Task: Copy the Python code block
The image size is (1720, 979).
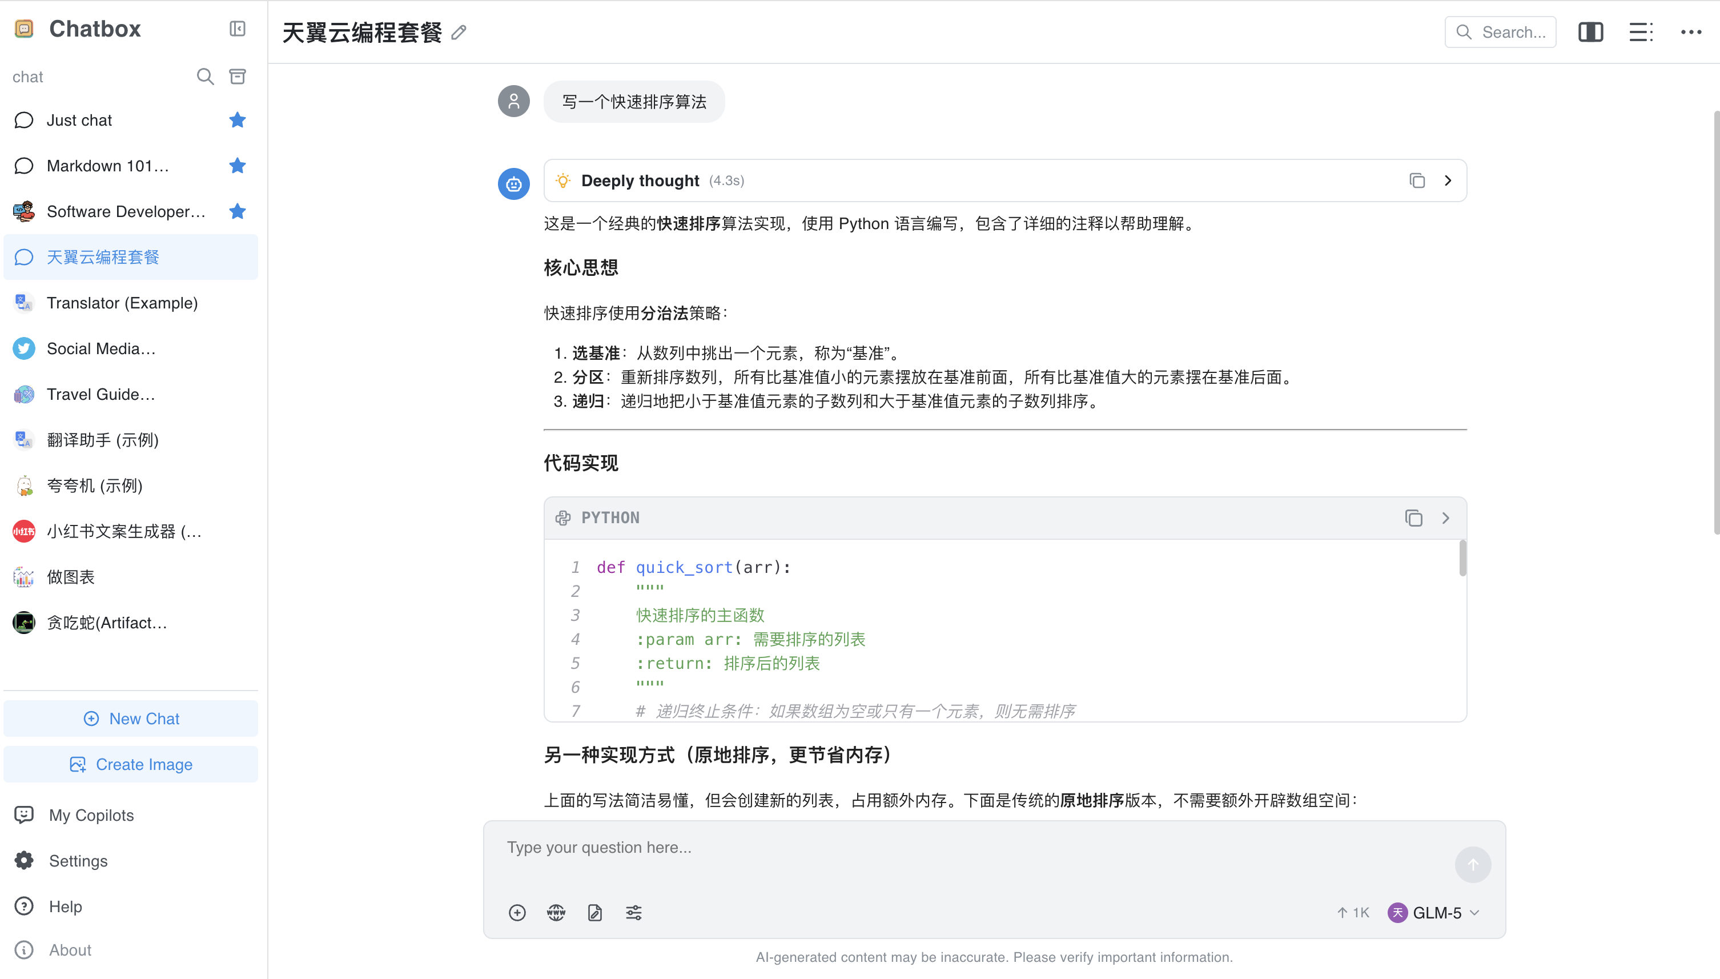Action: [1413, 517]
